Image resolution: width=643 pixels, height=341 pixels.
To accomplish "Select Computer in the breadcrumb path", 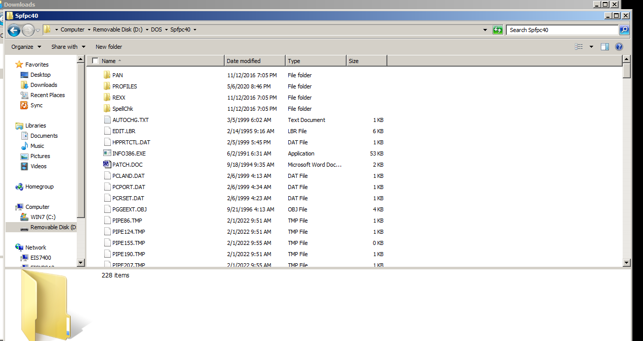I will coord(73,29).
